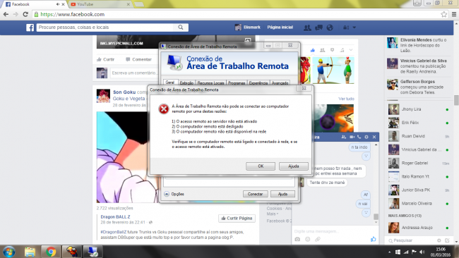
Task: Attach file with paperclip icon
Action: [x=318, y=239]
